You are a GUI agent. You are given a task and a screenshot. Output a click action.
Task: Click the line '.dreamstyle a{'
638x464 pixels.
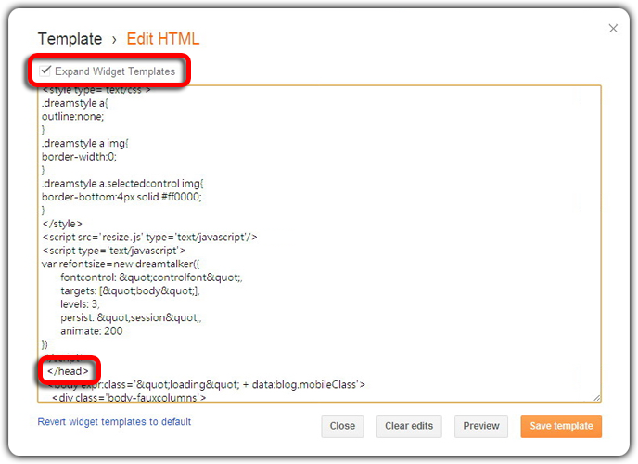[x=75, y=103]
